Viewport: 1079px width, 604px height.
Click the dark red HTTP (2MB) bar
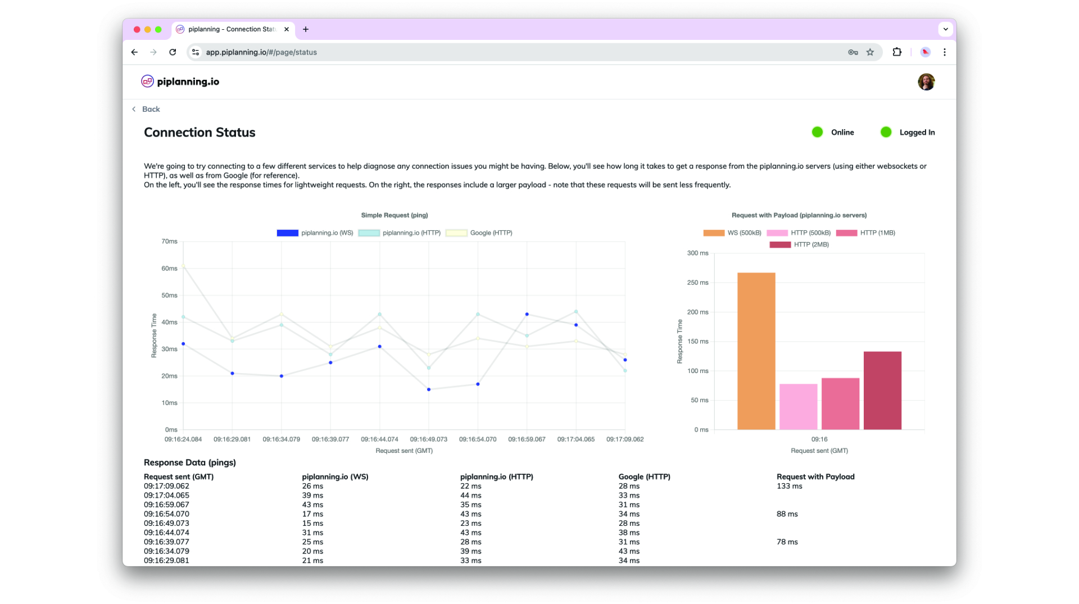pyautogui.click(x=882, y=390)
